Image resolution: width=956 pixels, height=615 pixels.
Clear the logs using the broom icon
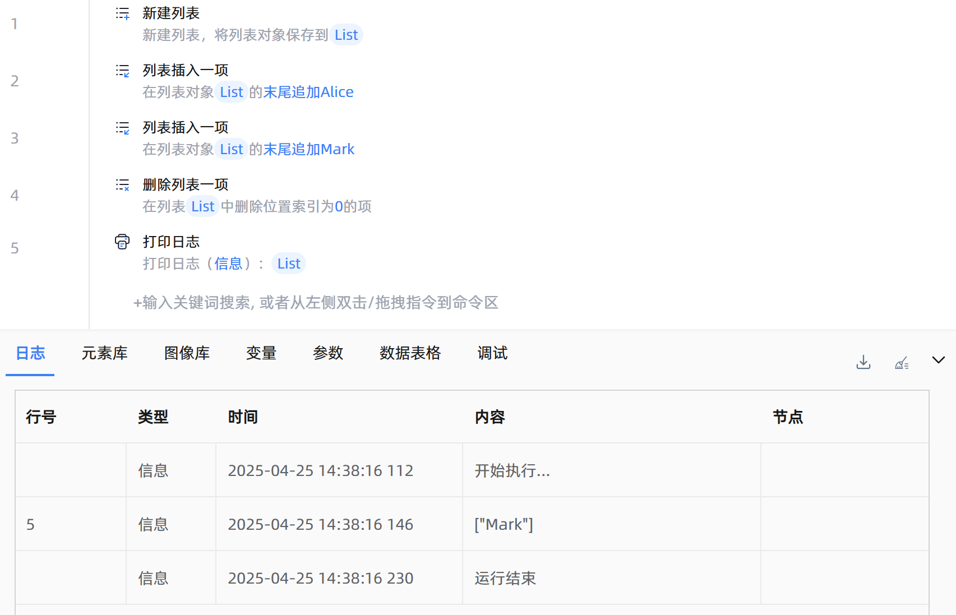(902, 362)
